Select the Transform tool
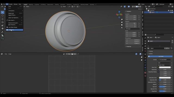 coord(2,29)
